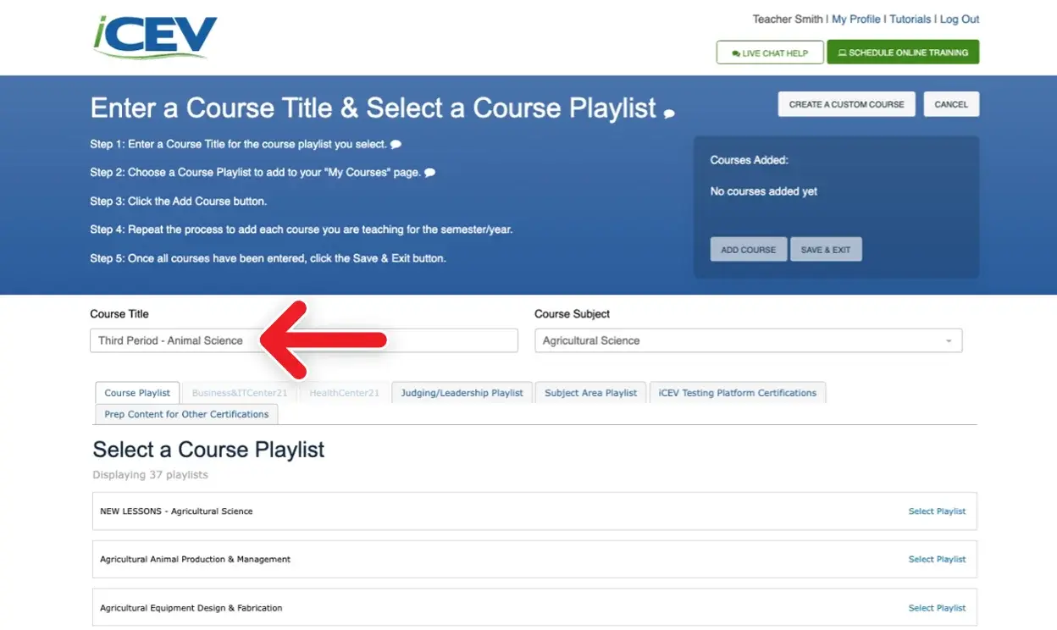Click the Cancel button

pos(951,104)
